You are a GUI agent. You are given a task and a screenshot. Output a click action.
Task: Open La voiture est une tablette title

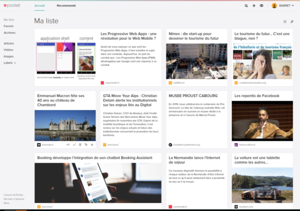[257, 160]
